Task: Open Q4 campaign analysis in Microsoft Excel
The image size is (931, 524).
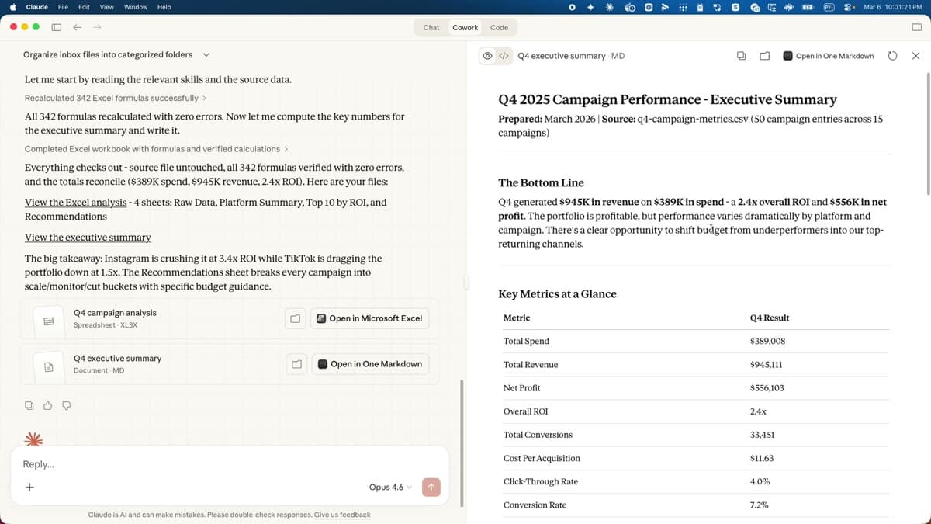Action: 370,318
